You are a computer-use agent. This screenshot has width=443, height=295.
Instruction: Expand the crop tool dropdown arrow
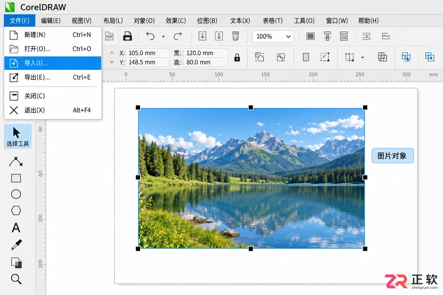pos(362,57)
